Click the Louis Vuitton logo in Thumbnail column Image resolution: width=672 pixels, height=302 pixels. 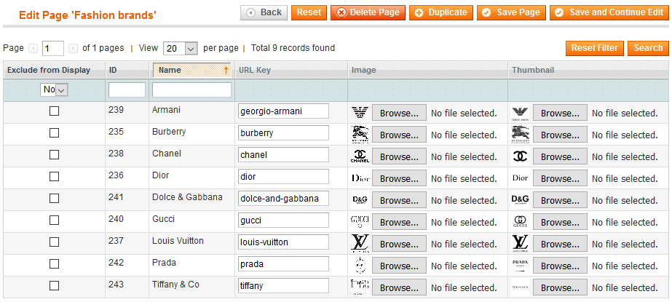521,244
